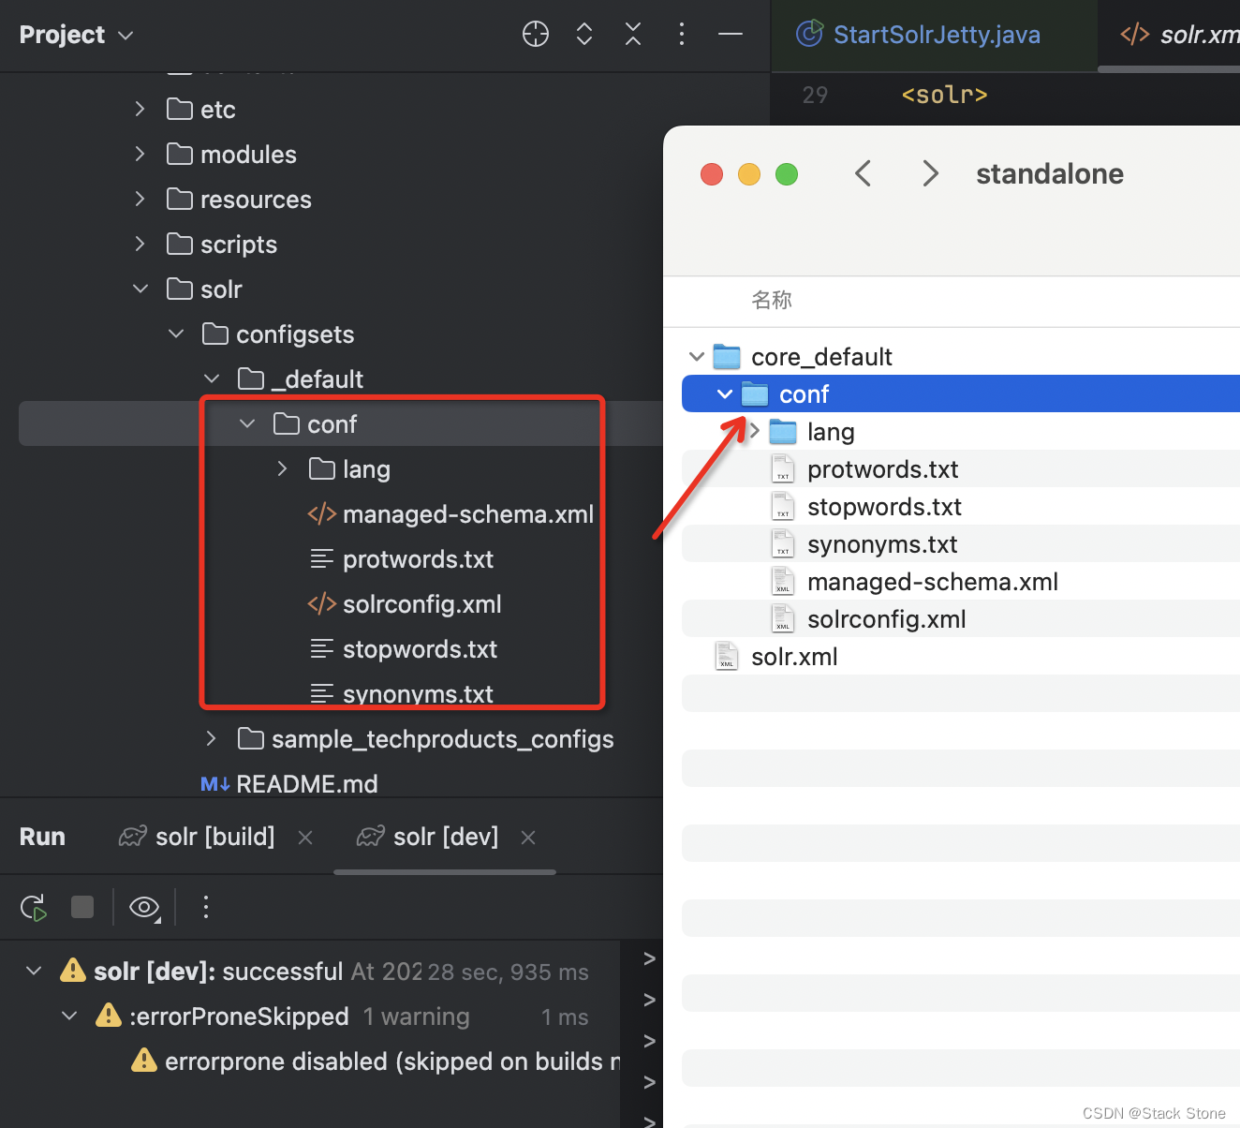1240x1128 pixels.
Task: Select README.md in Project tree
Action: coord(307,784)
